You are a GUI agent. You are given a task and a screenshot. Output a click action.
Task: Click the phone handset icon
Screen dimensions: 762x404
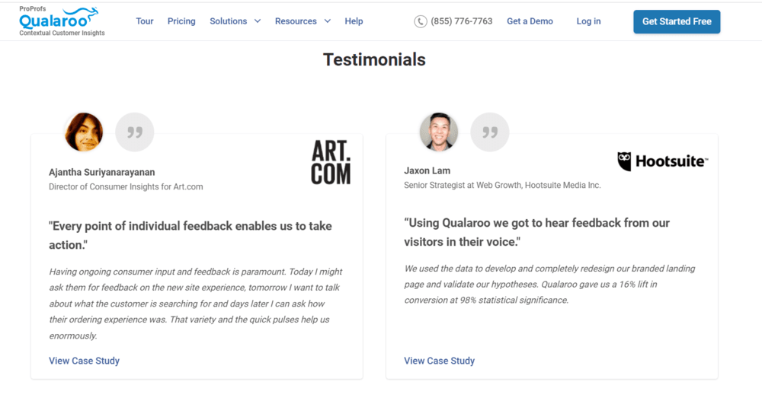pos(421,21)
